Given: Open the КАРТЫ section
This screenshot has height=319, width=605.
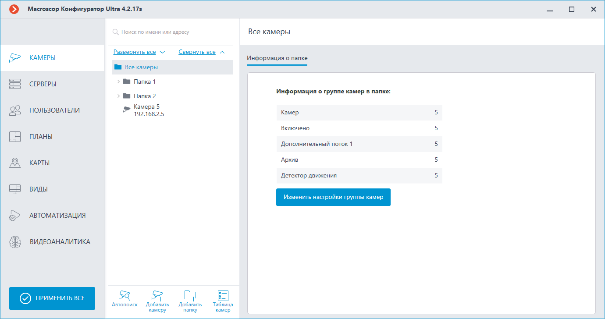Looking at the screenshot, I should (52, 163).
